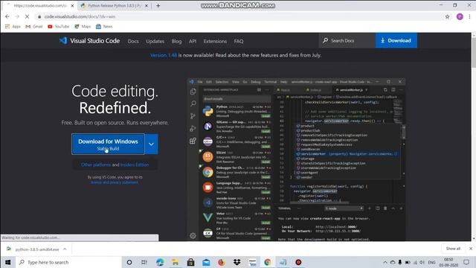Open the Insiders Edition link

click(x=135, y=165)
